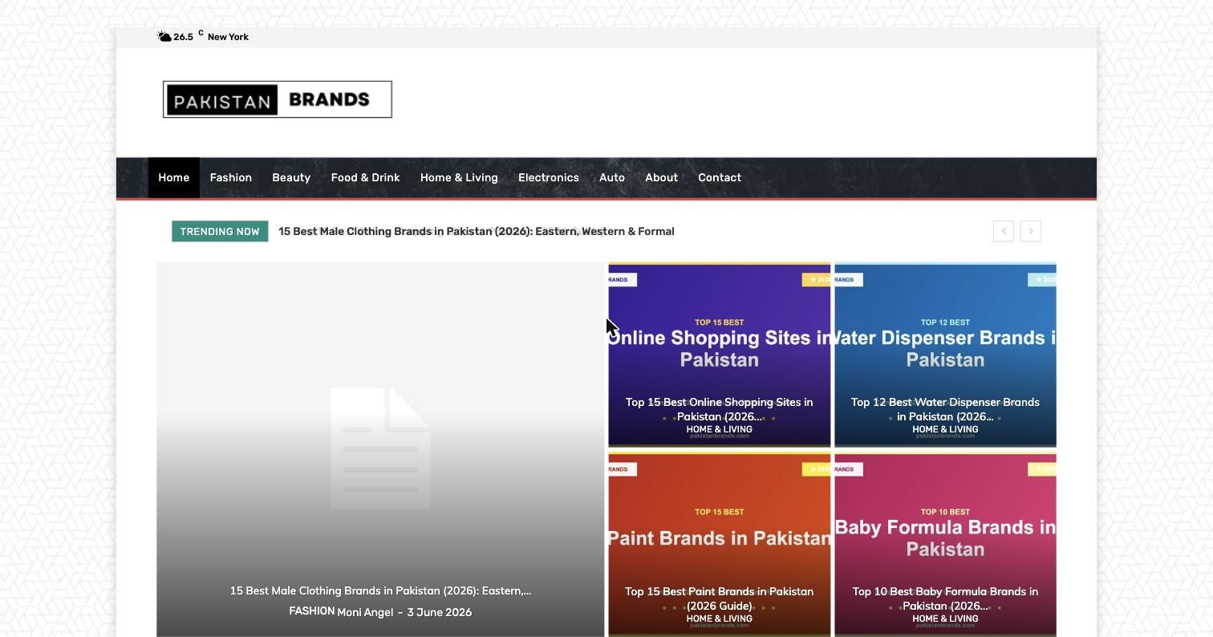Click HOME & LIVING tag under Paint Brands

point(719,619)
